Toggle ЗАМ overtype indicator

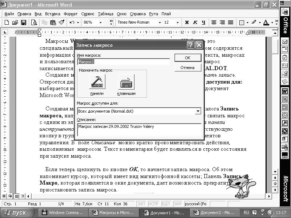point(178,204)
